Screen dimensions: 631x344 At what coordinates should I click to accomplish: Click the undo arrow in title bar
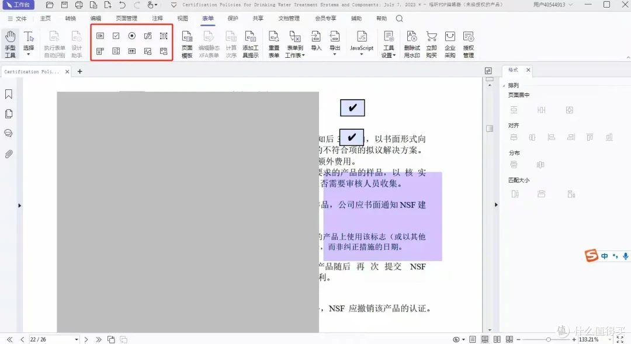122,5
